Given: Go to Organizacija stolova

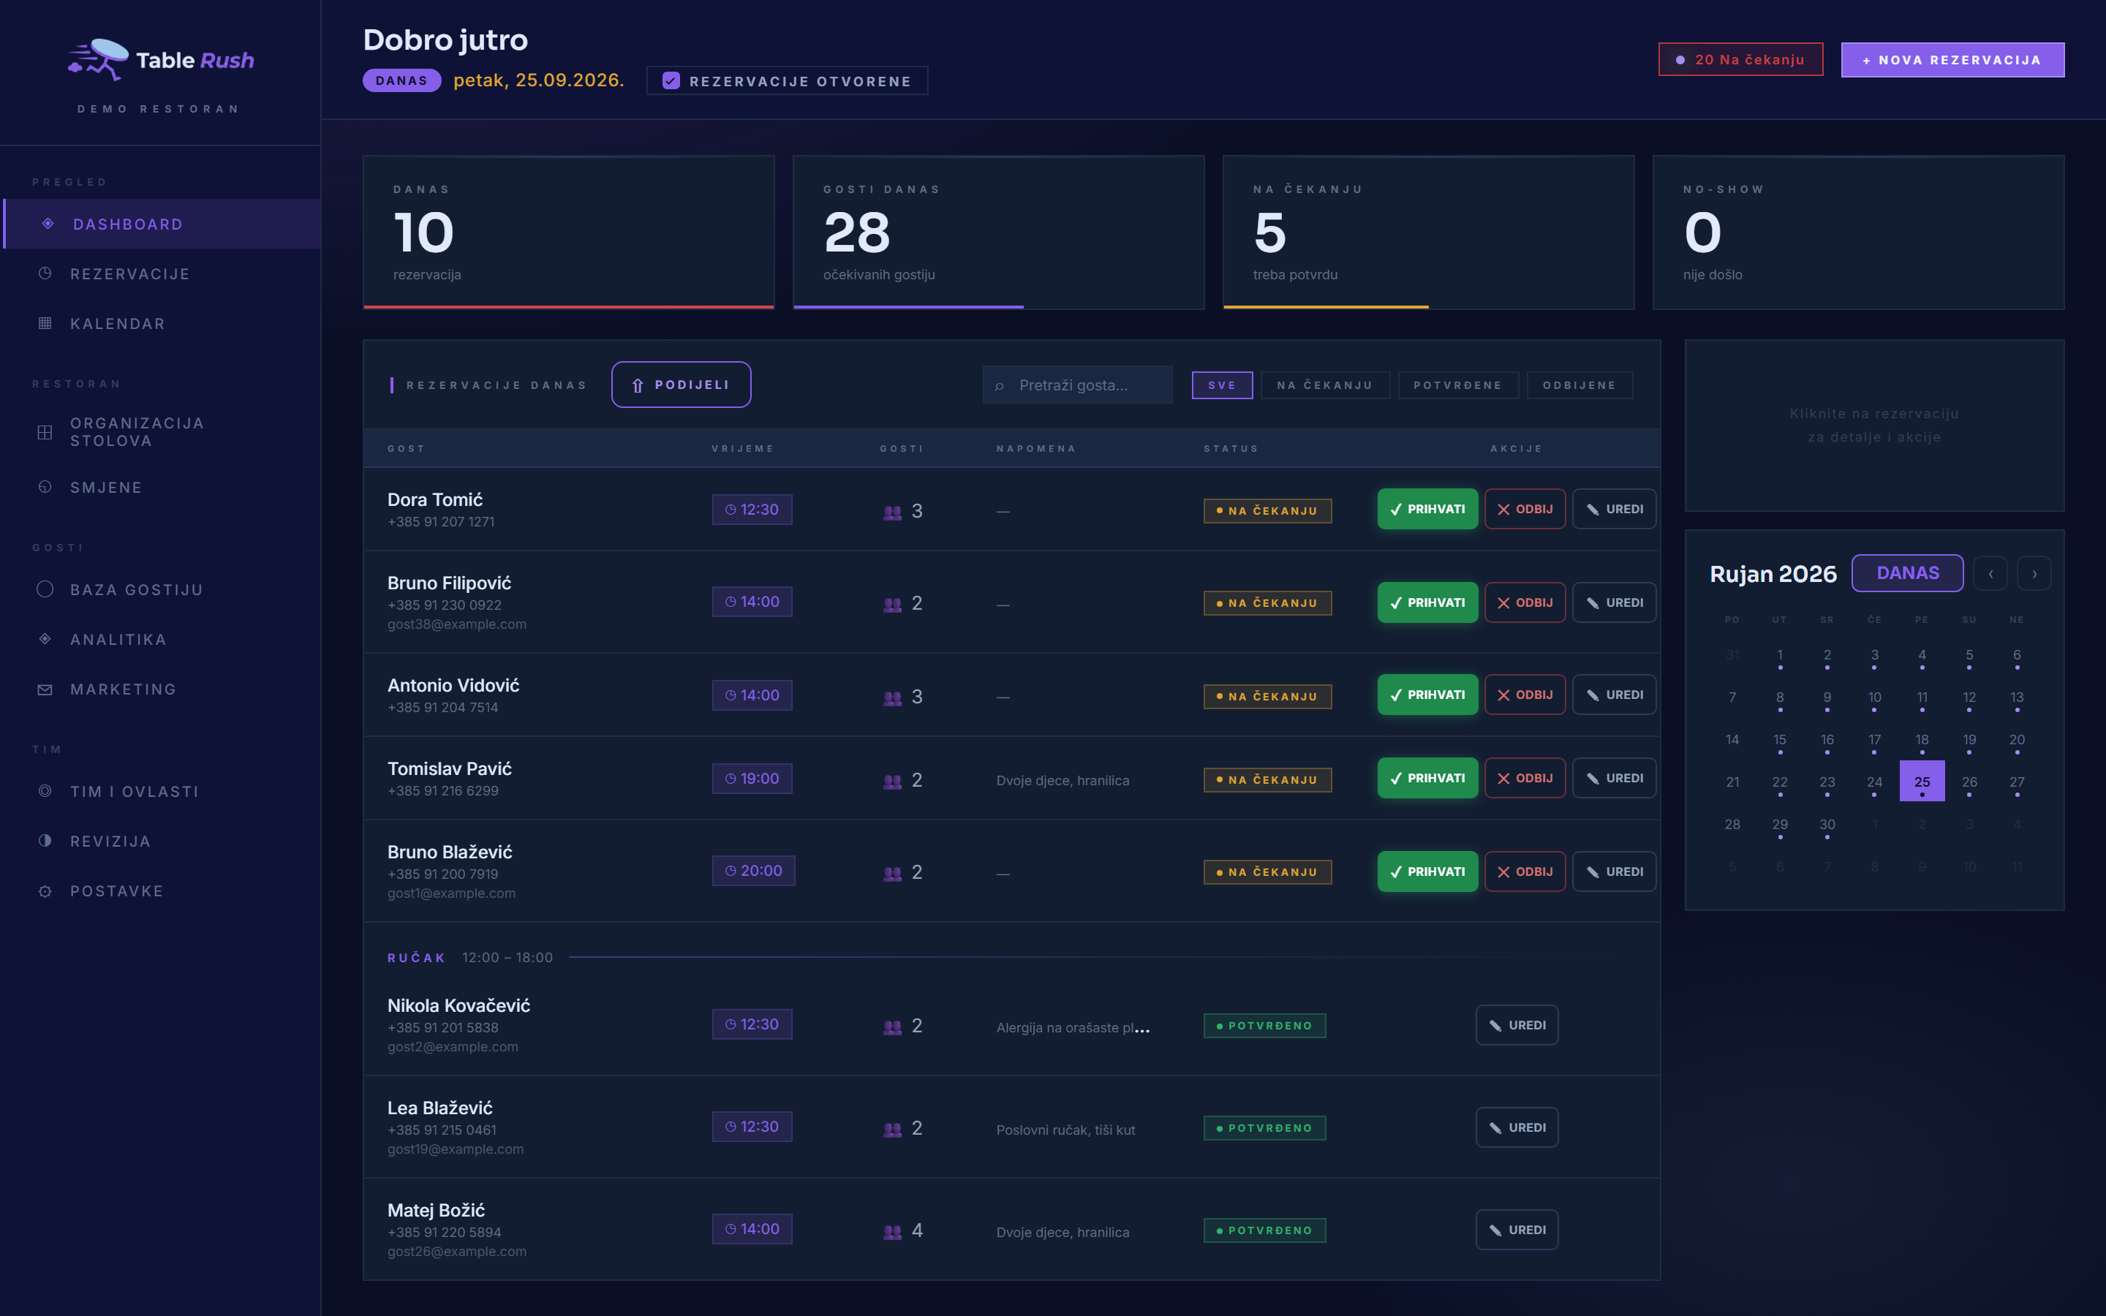Looking at the screenshot, I should [x=162, y=431].
